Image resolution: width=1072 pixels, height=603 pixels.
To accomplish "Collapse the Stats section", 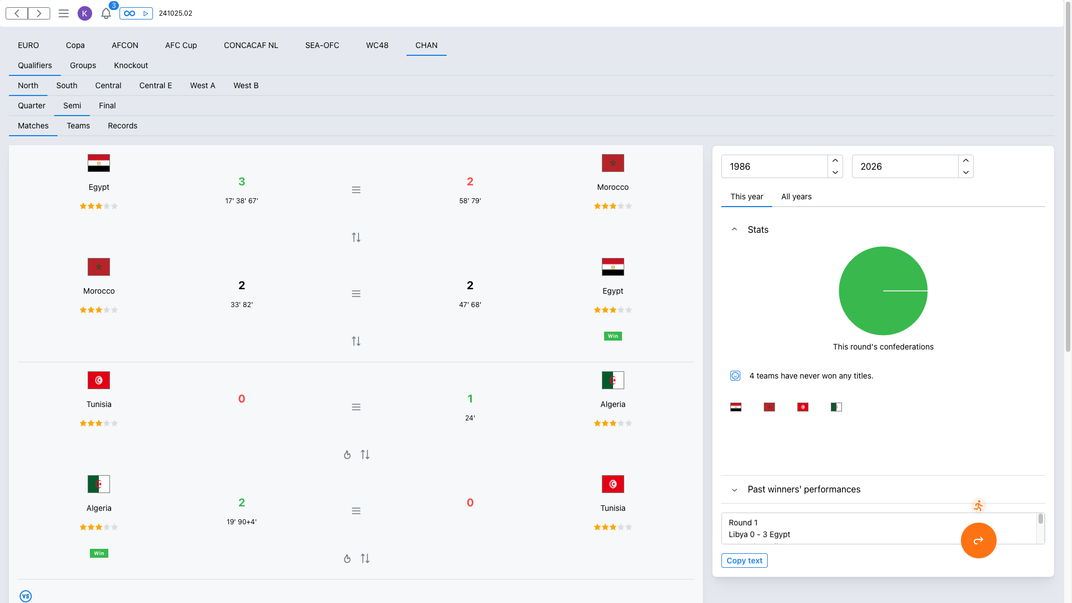I will (735, 229).
